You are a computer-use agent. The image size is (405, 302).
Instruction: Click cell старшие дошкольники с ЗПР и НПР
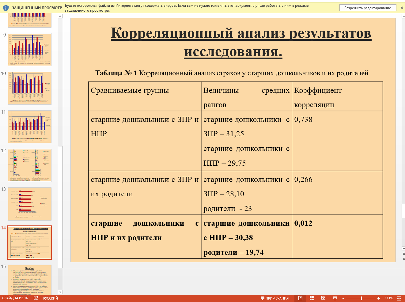point(145,141)
